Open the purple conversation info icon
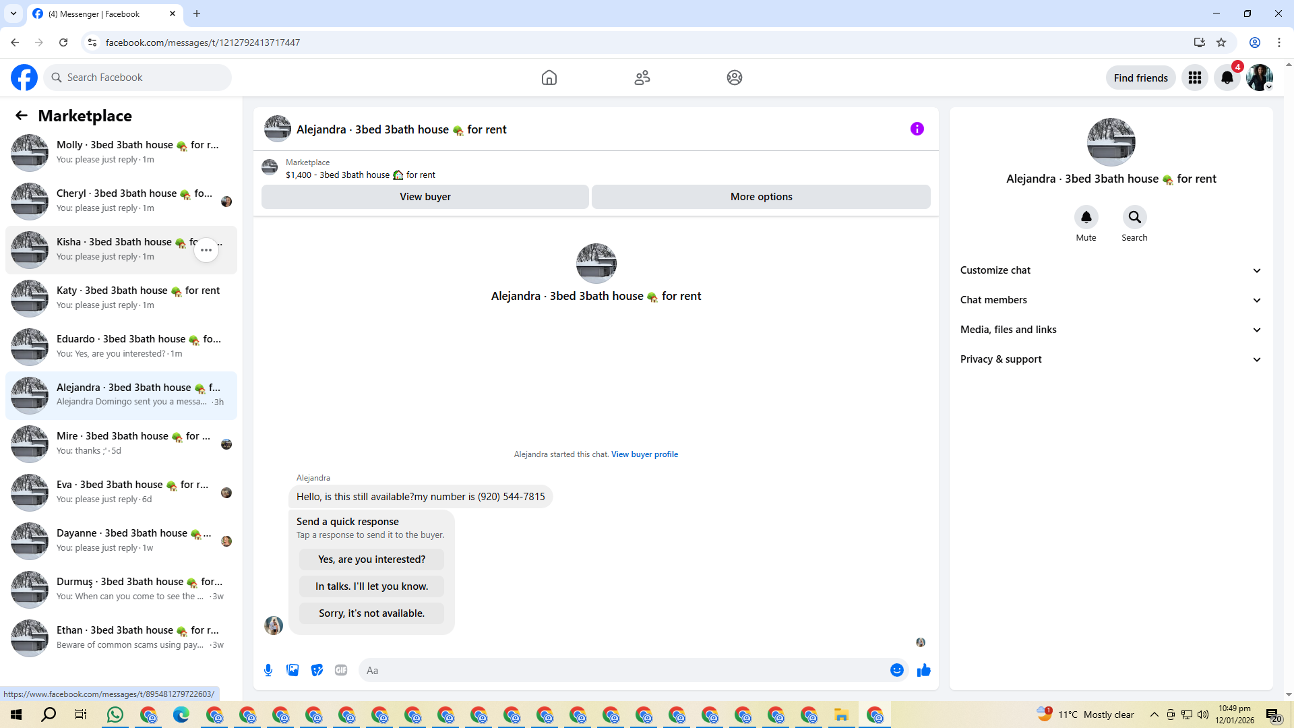1294x728 pixels. pyautogui.click(x=917, y=129)
